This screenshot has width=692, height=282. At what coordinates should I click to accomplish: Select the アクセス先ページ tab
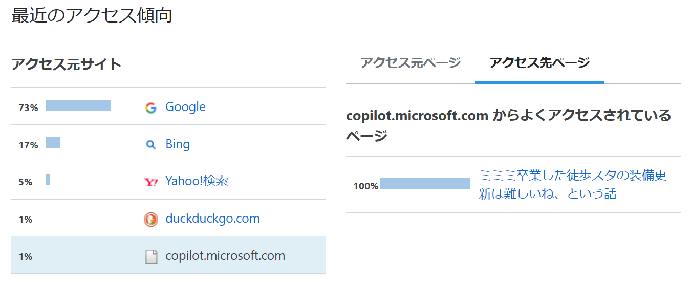coord(539,63)
